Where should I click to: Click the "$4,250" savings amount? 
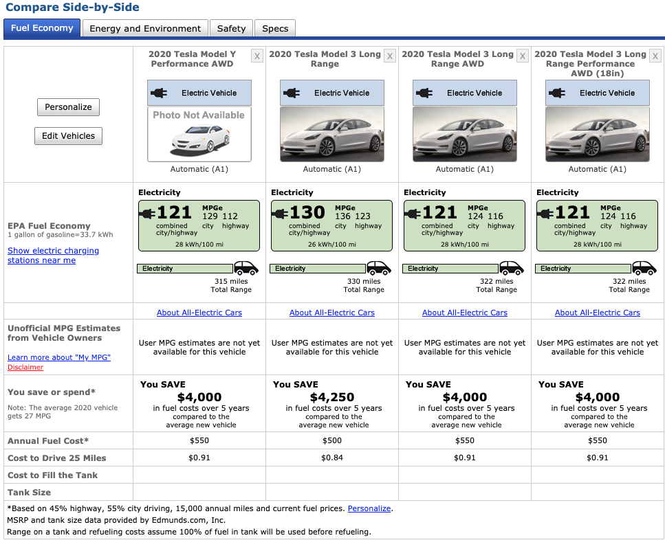tap(332, 397)
